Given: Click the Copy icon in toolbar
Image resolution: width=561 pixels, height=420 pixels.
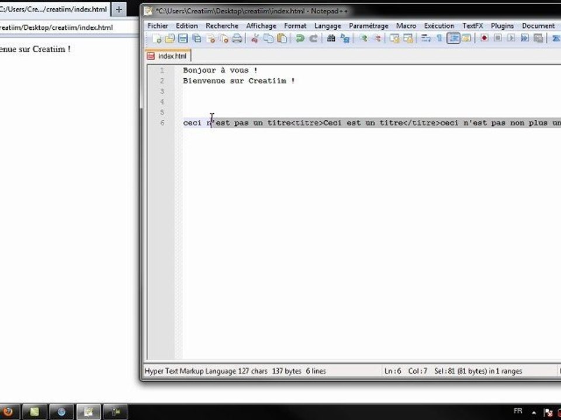Looking at the screenshot, I should pos(268,38).
